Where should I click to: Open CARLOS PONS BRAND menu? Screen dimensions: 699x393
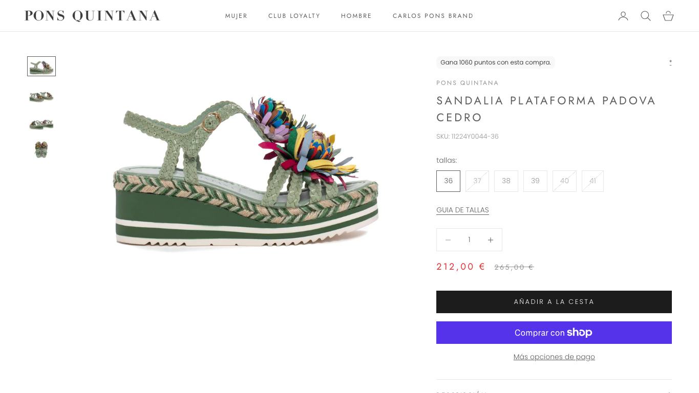tap(433, 16)
